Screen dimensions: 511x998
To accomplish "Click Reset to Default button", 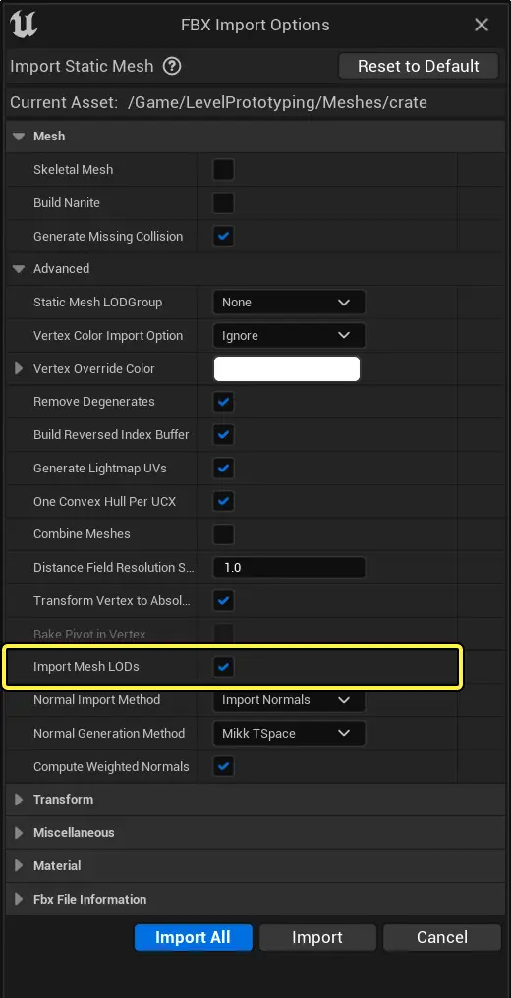I will tap(418, 66).
